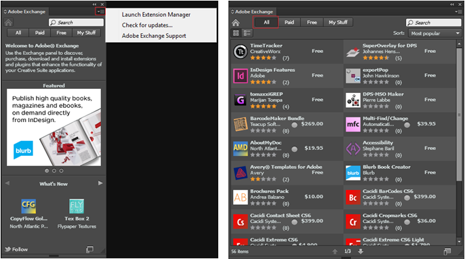This screenshot has height=259, width=465.
Task: Advance What's New with the right arrow
Action: pos(100,183)
